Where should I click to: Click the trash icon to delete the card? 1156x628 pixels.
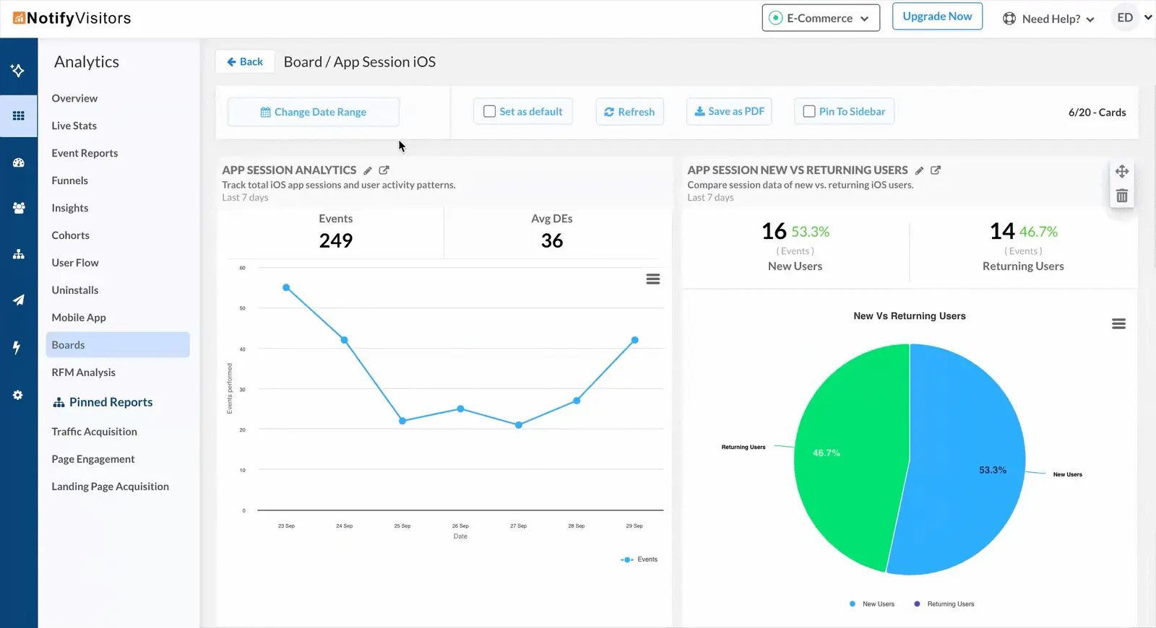coord(1121,196)
